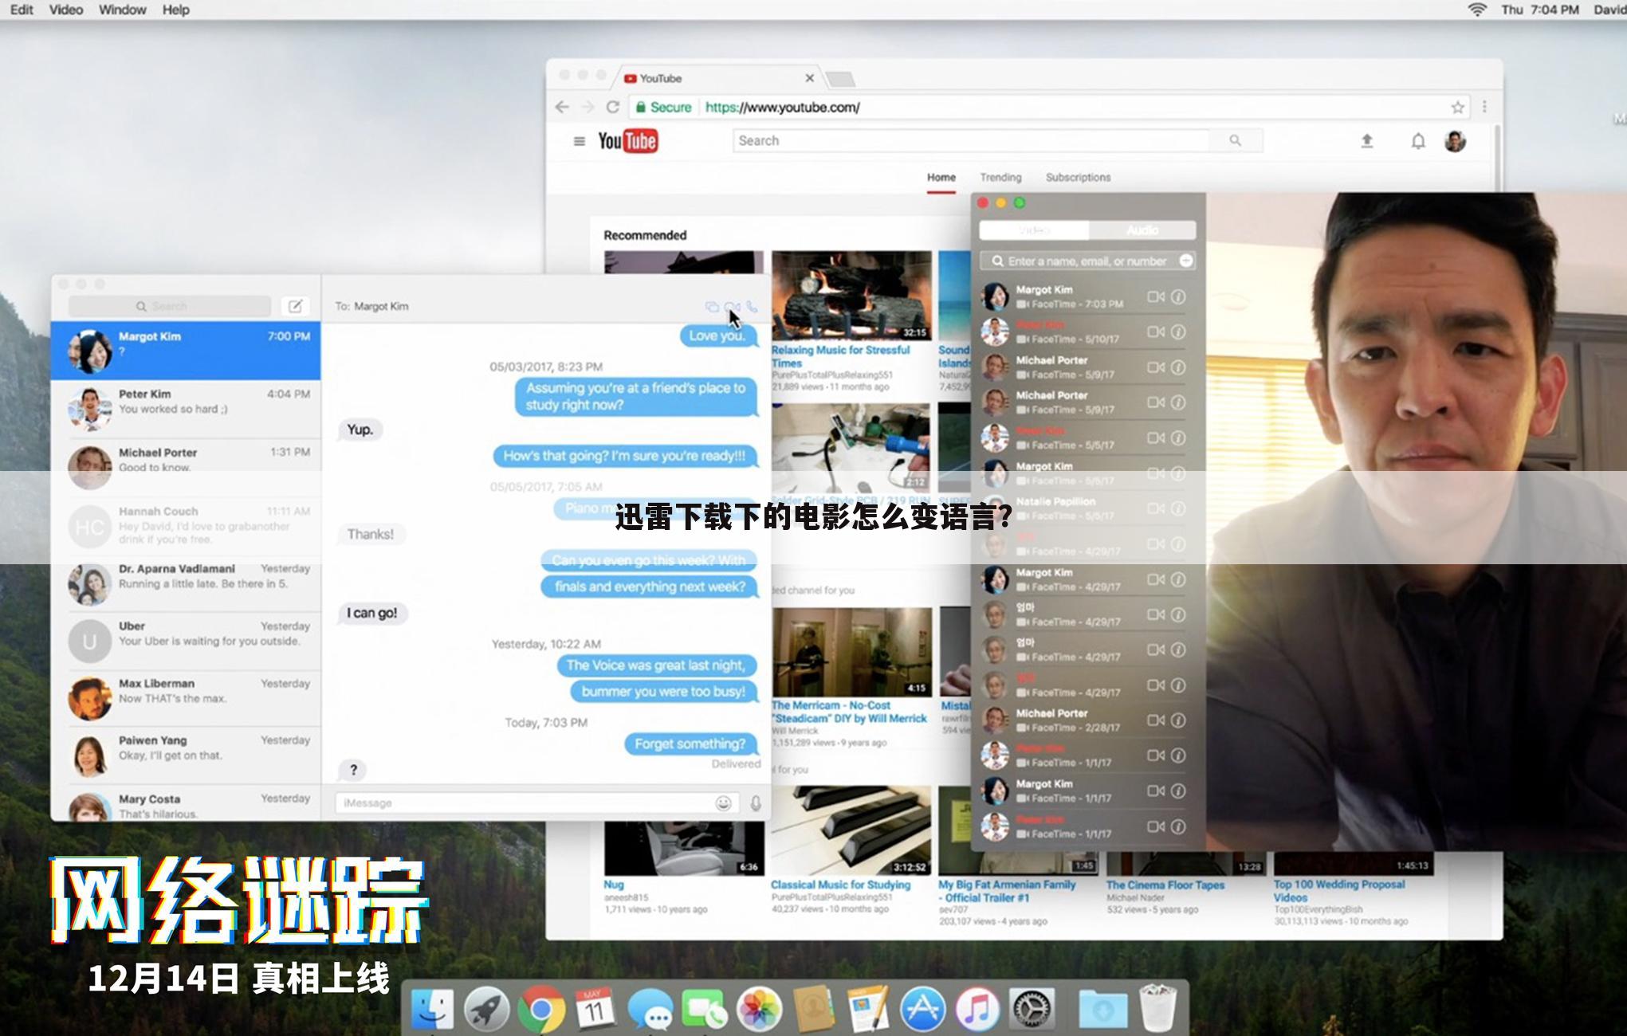Open Finder from the Dock
1627x1036 pixels.
tap(432, 1009)
